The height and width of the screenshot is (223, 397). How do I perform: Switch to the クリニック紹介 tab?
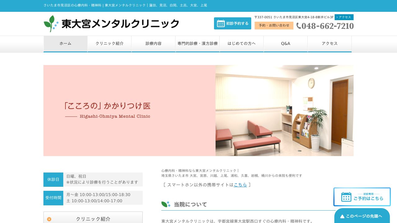(x=109, y=43)
